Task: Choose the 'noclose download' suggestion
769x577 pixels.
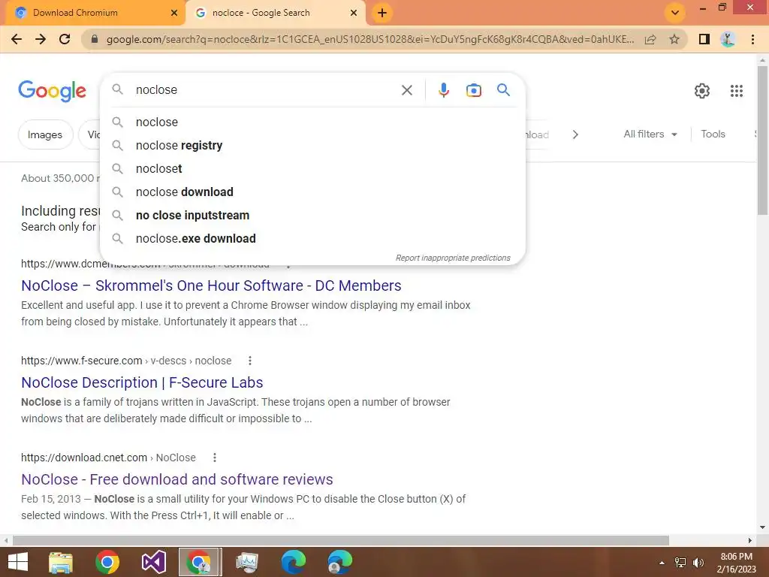Action: tap(312, 192)
